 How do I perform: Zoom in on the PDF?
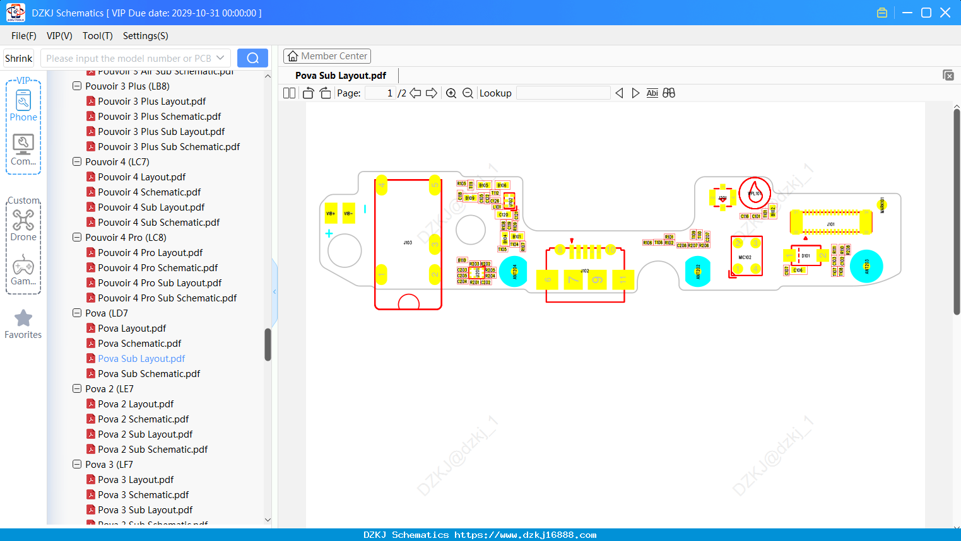(x=451, y=93)
